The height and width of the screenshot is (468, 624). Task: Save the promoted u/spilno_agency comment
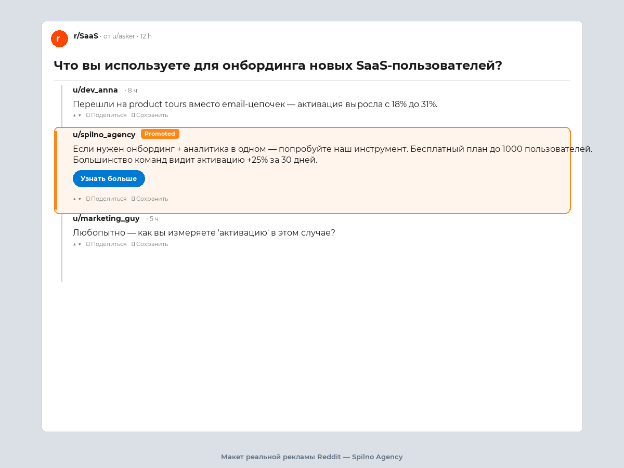click(150, 199)
